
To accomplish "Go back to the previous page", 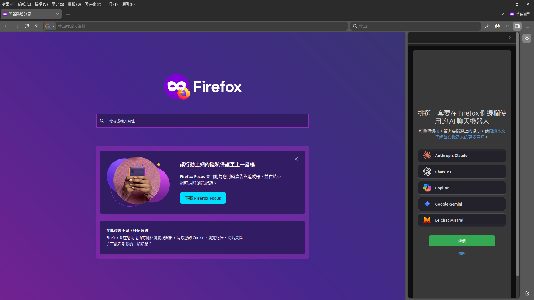I will click(7, 26).
